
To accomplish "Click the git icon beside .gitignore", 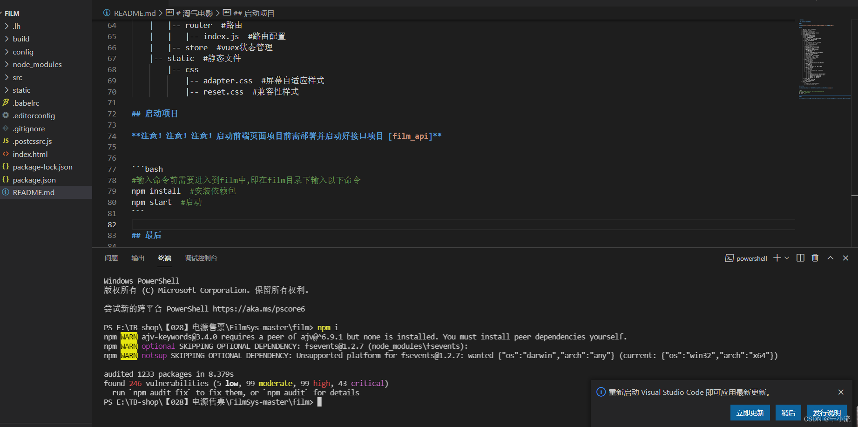I will click(6, 128).
